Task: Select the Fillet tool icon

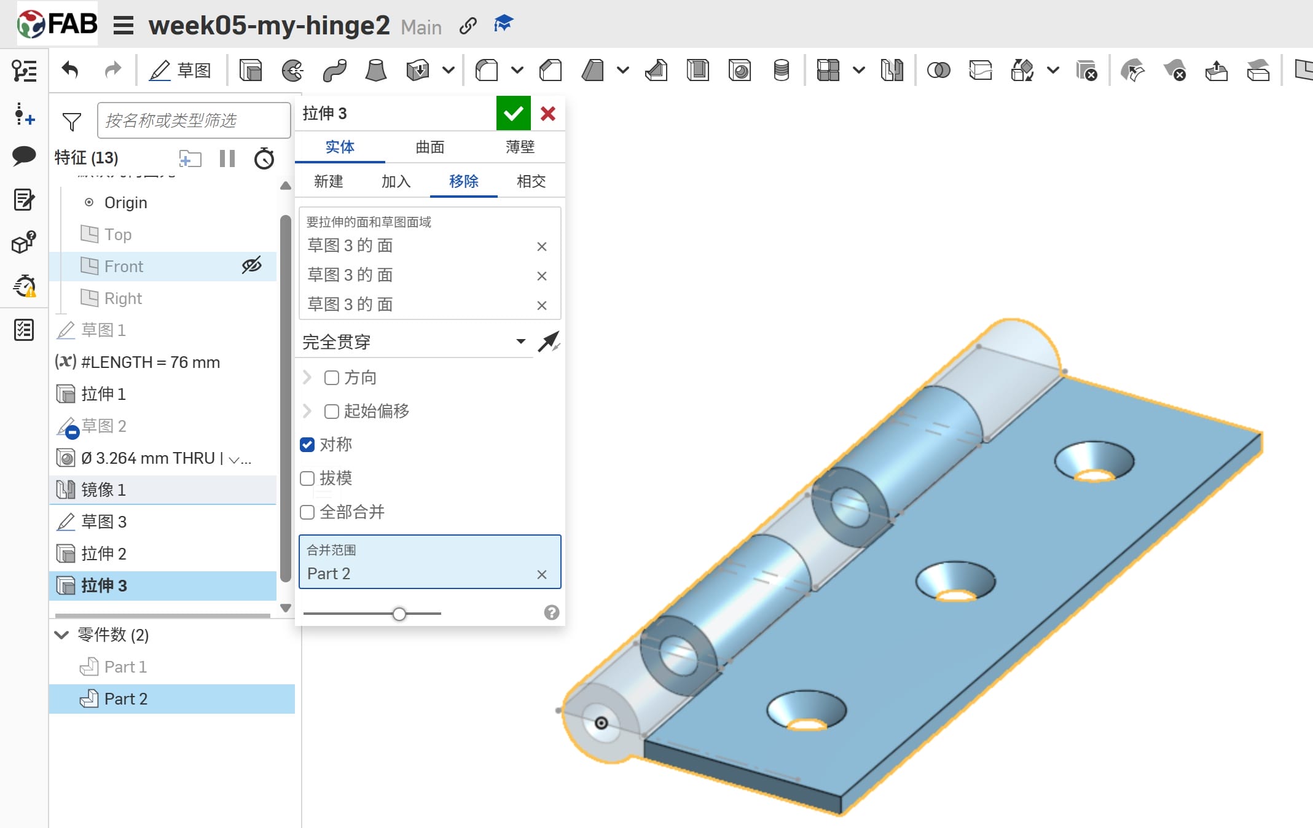Action: [487, 71]
